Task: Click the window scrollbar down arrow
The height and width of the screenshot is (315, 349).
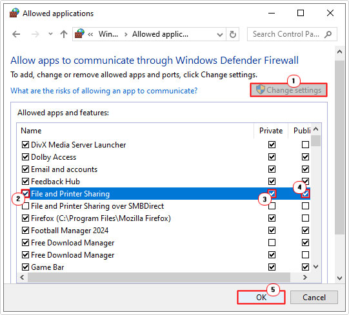Action: point(339,278)
